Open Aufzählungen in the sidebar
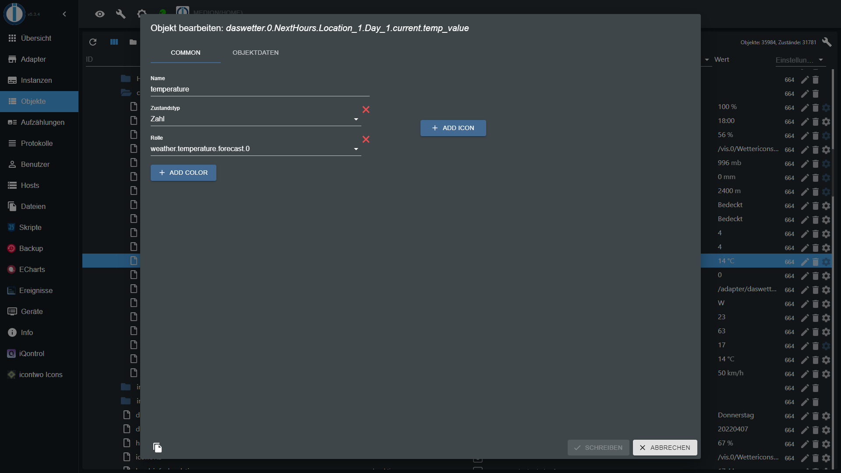This screenshot has height=473, width=841. [39, 122]
